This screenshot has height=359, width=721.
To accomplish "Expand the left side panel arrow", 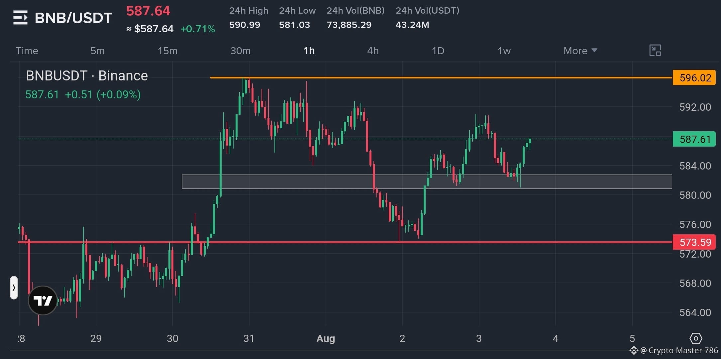I will click(14, 288).
